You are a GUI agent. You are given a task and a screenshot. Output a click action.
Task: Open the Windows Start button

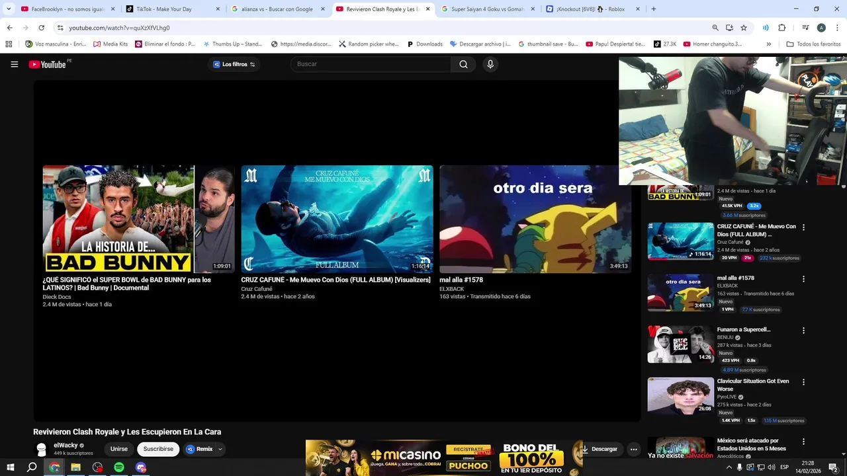coord(10,467)
